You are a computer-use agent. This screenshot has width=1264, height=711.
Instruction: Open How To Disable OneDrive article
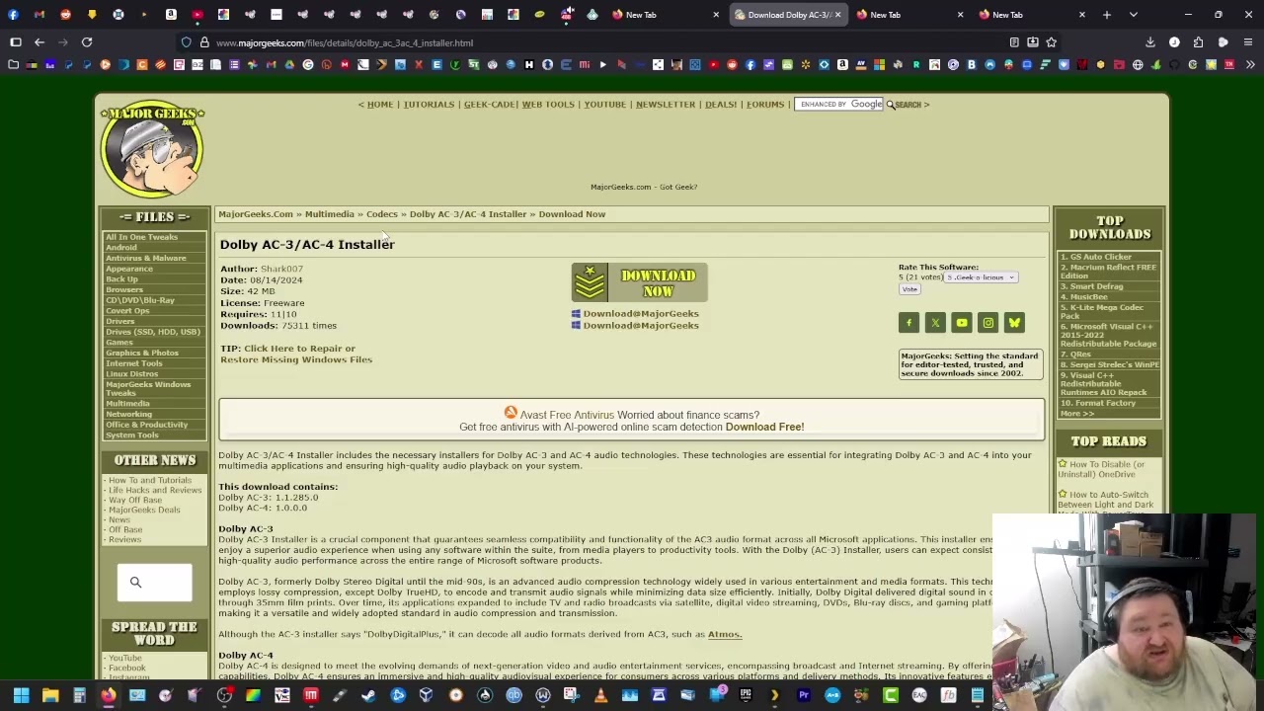click(x=1101, y=469)
